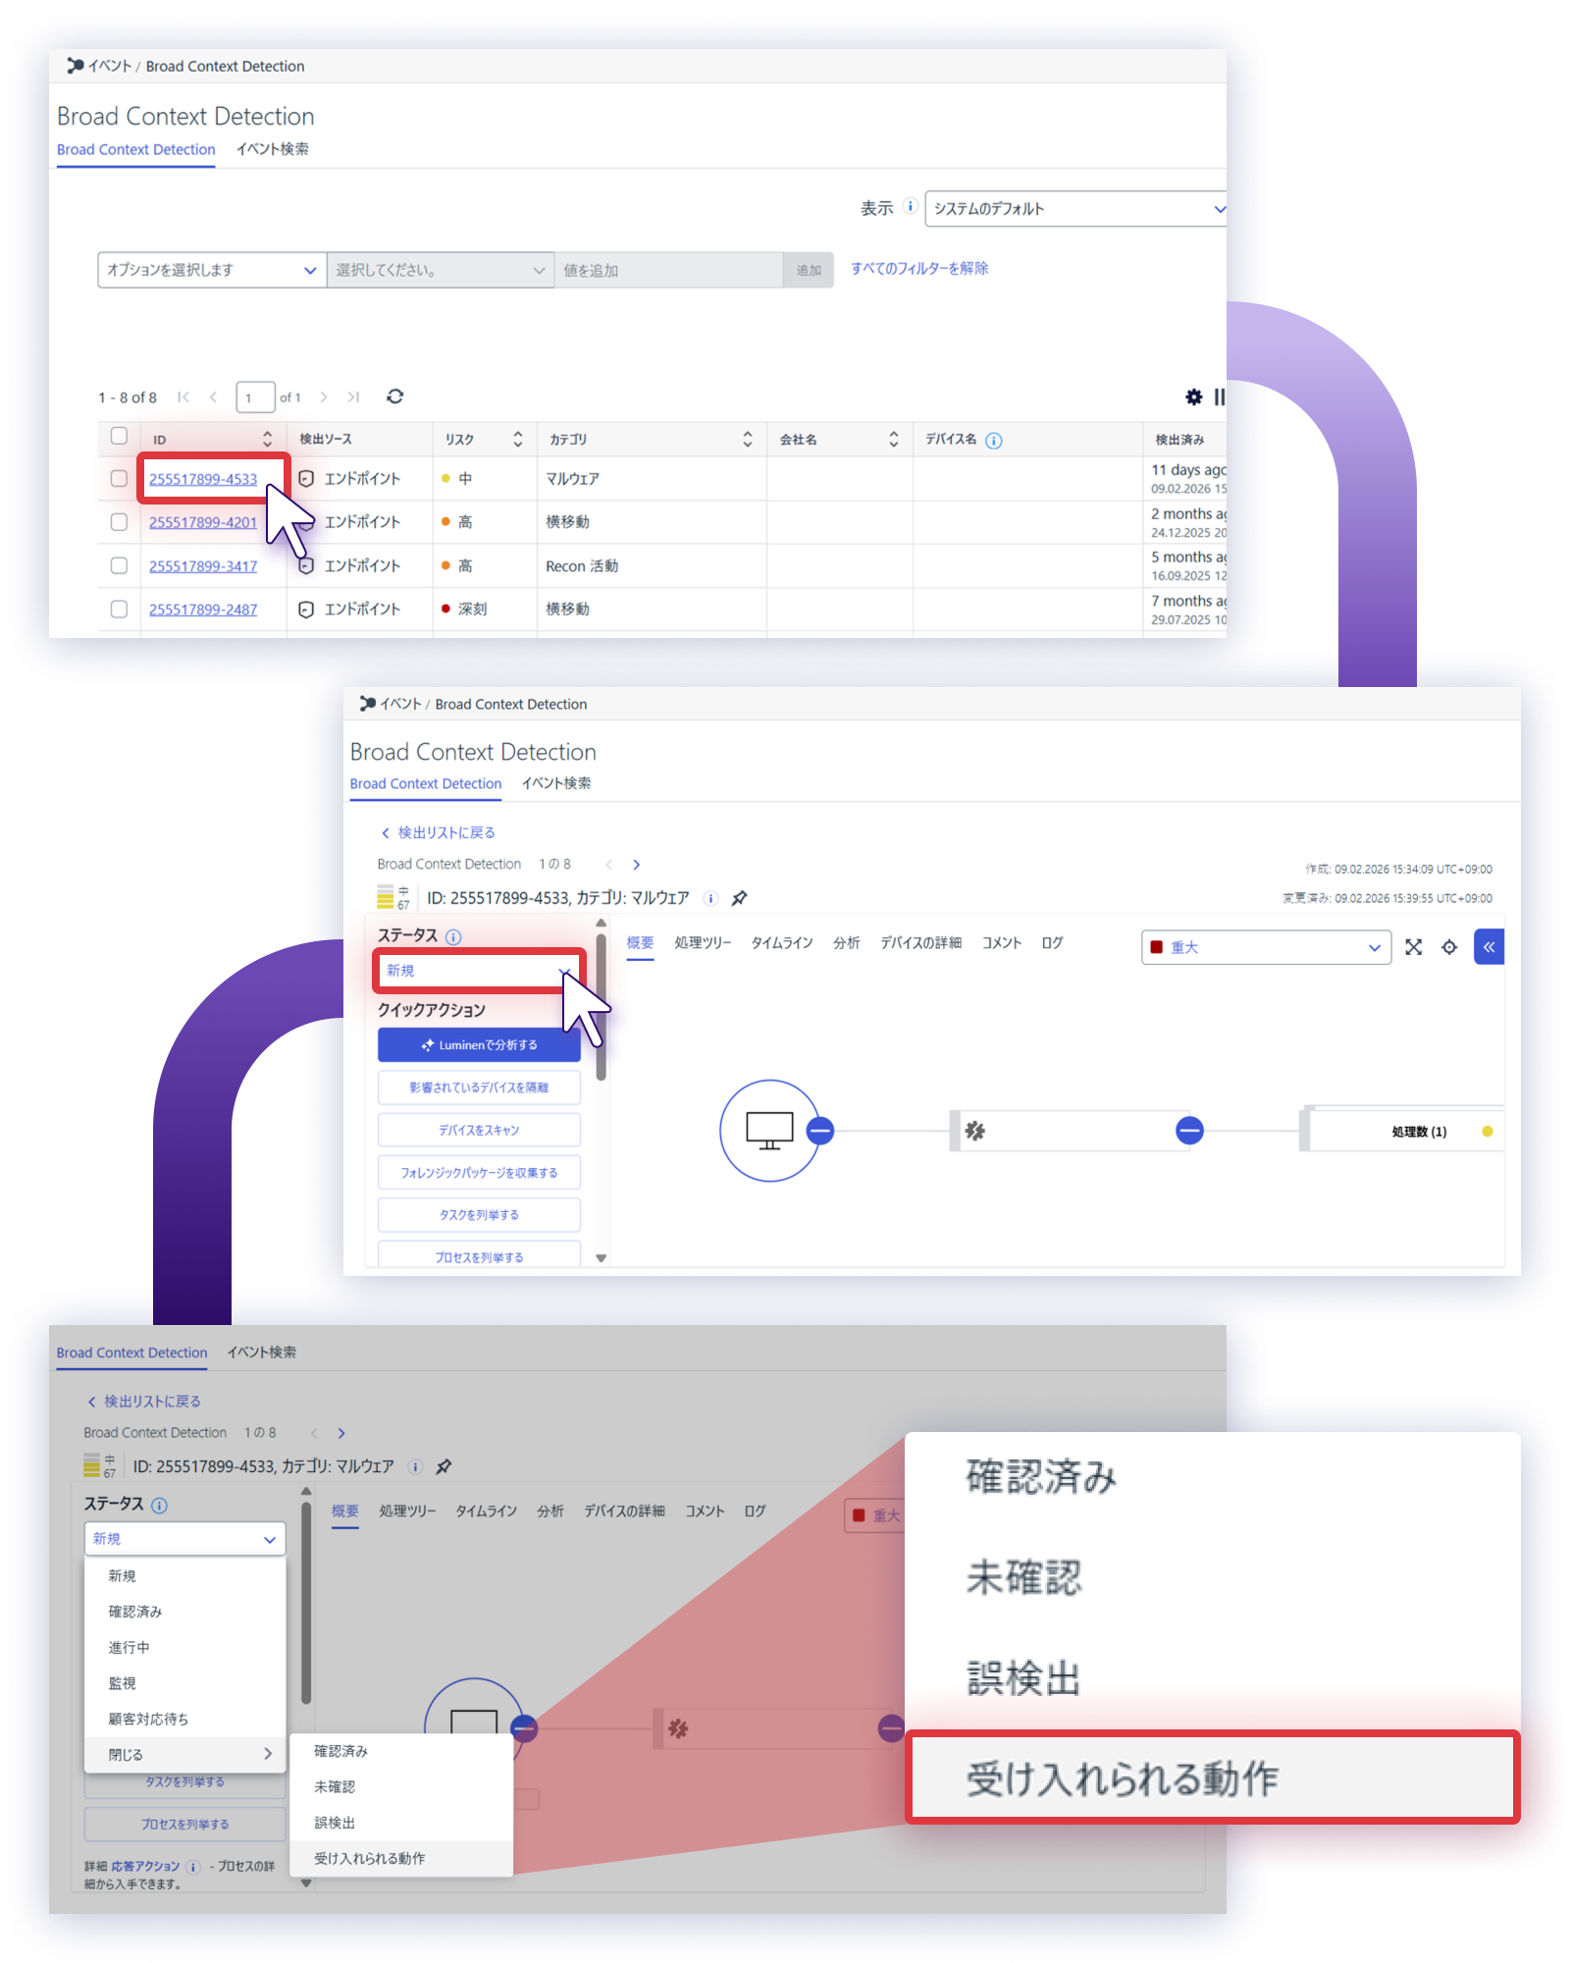Open detection link 255517899-3417
The image size is (1570, 1963).
[x=202, y=565]
